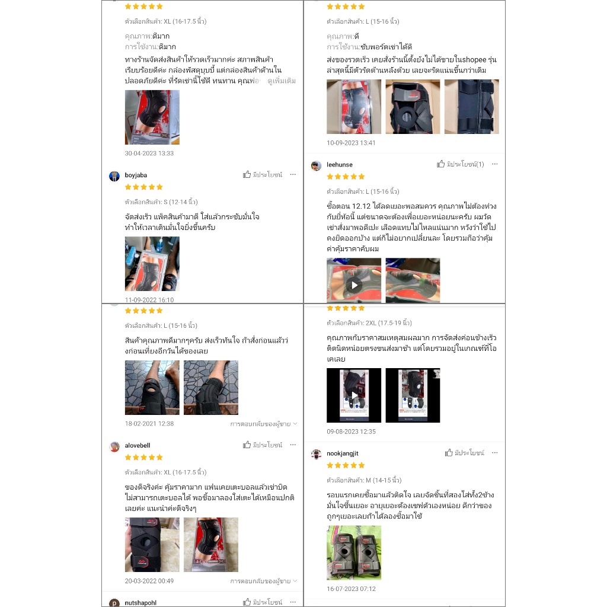Image resolution: width=607 pixels, height=607 pixels.
Task: View alovebell's first brace photo
Action: pyautogui.click(x=152, y=545)
